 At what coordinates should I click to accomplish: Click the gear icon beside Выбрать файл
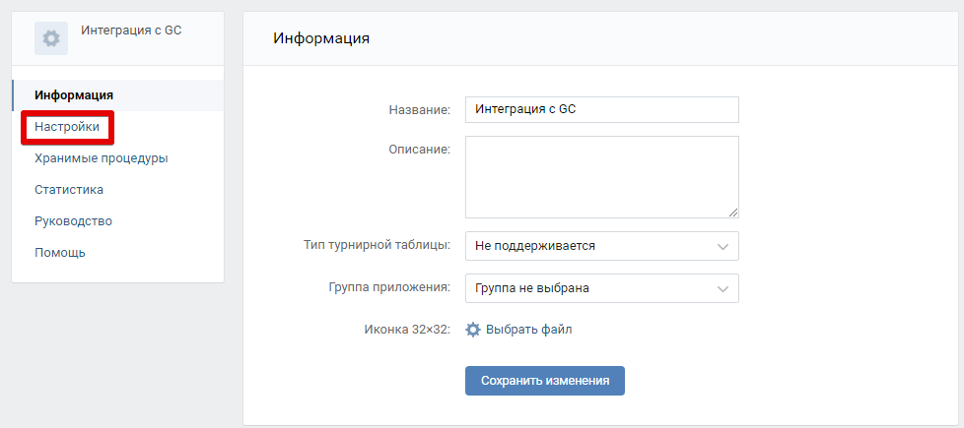click(x=473, y=330)
